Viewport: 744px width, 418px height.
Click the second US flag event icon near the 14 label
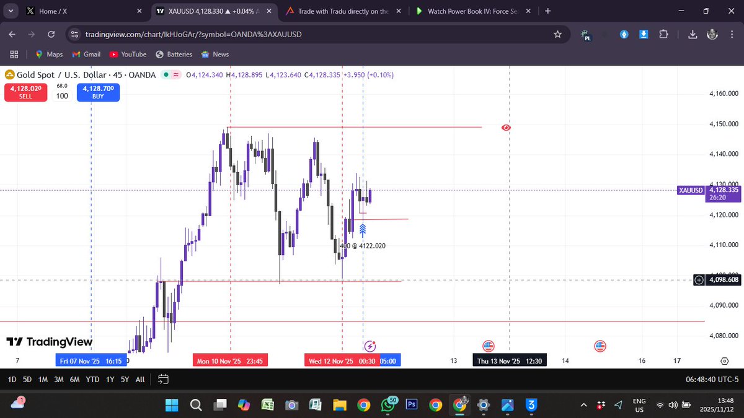(x=600, y=346)
